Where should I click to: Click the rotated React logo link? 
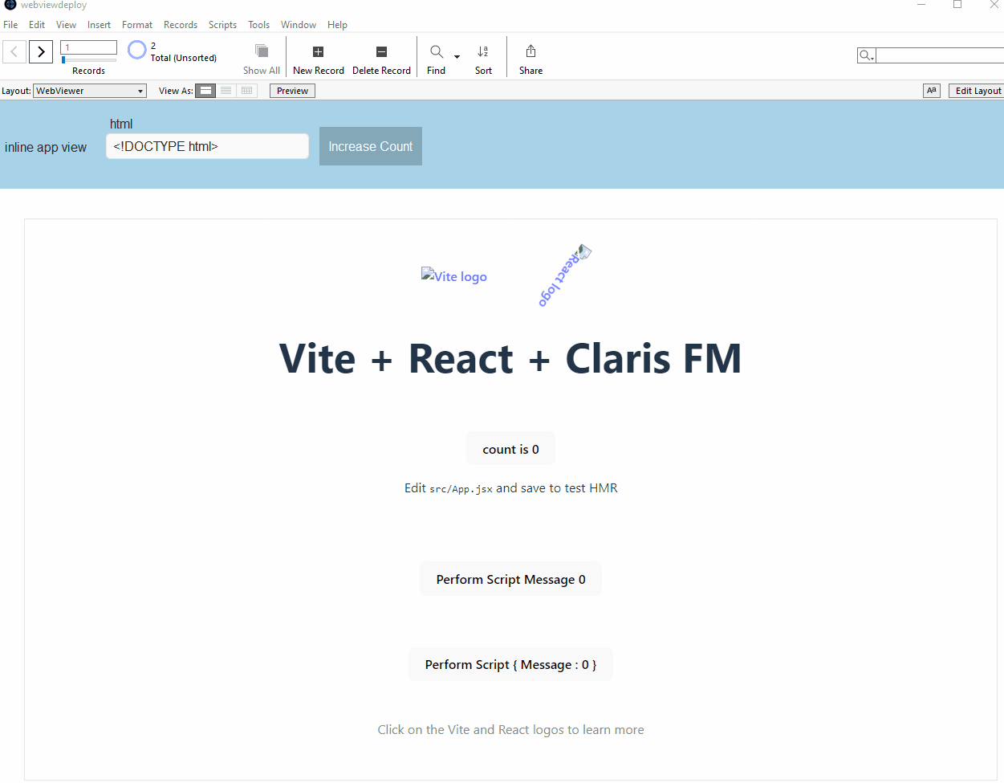564,275
